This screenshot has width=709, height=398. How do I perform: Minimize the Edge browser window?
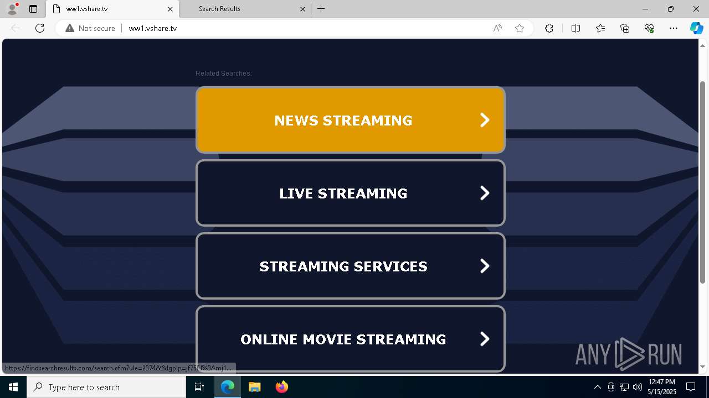pyautogui.click(x=645, y=9)
